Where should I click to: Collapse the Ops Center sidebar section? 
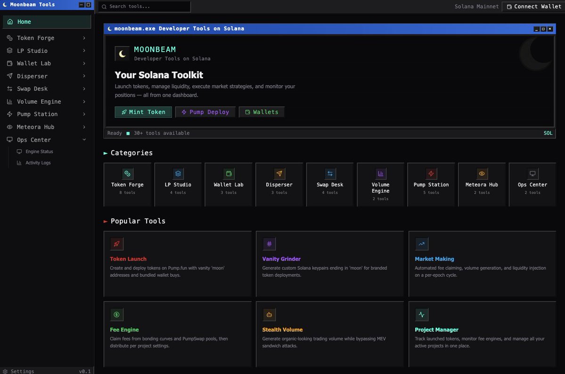(x=33, y=139)
